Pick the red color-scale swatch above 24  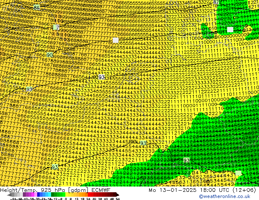(x=89, y=195)
